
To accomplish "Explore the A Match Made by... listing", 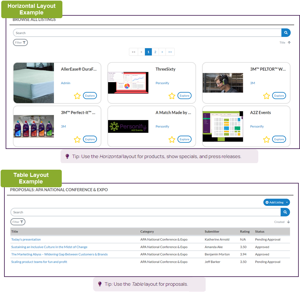I will tap(184, 139).
